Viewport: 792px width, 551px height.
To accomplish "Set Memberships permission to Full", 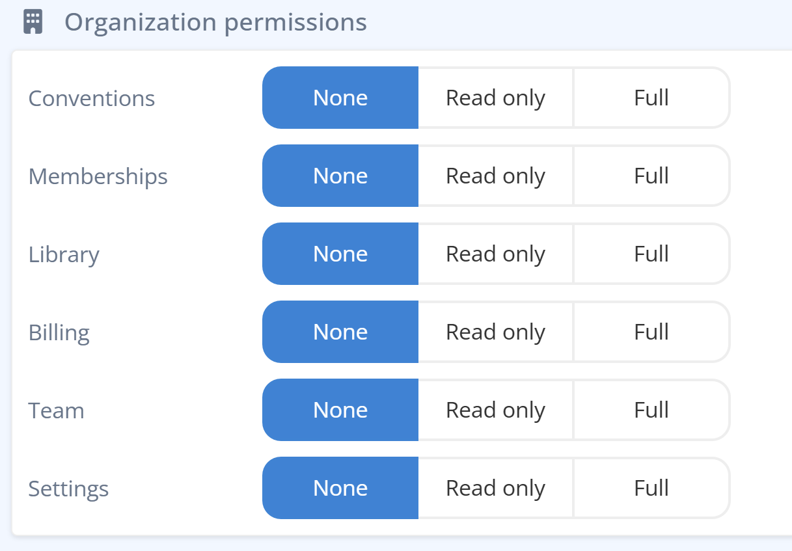I will click(x=651, y=176).
